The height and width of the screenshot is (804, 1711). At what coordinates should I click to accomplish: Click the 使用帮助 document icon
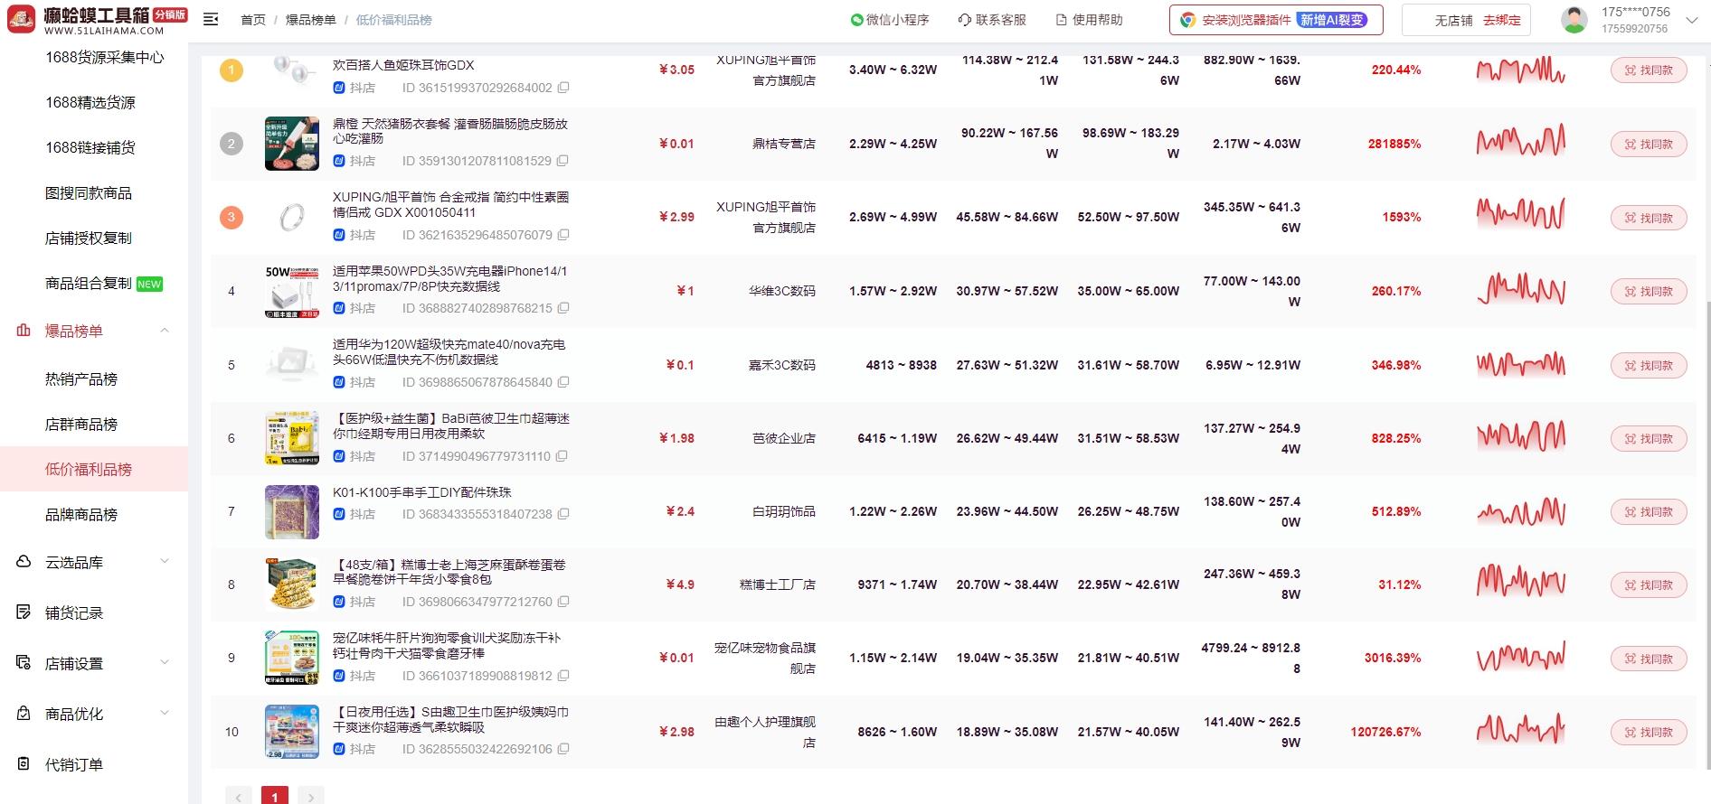tap(1062, 20)
